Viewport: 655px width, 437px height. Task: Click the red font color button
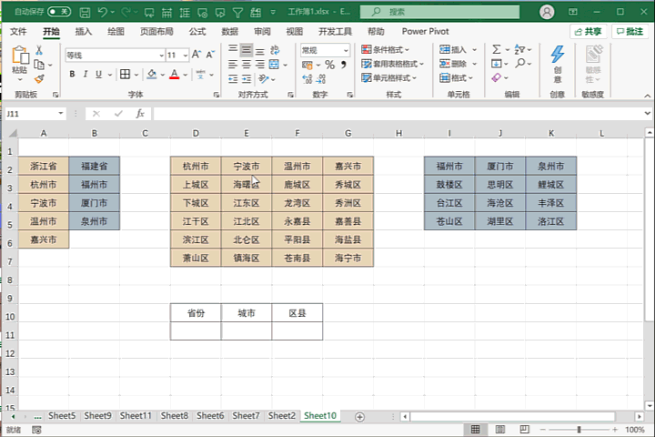click(x=175, y=75)
